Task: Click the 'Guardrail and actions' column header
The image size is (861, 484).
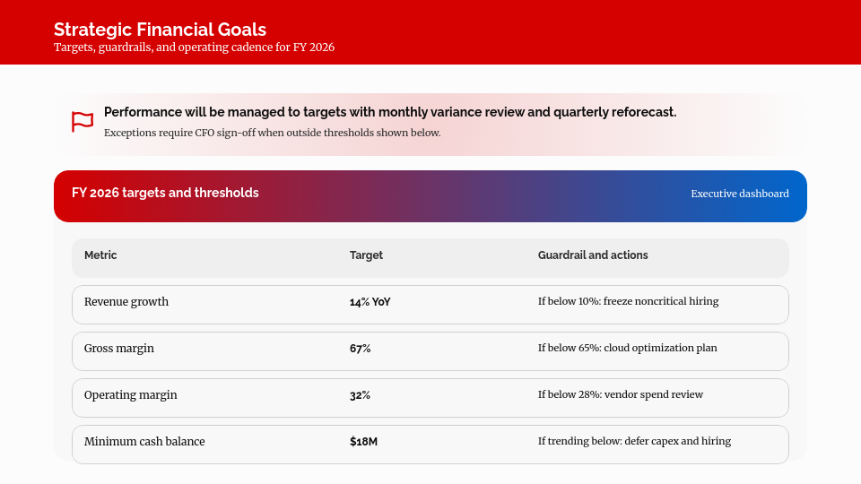Action: [x=593, y=255]
